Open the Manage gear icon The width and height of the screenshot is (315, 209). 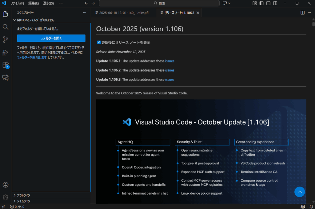5,197
